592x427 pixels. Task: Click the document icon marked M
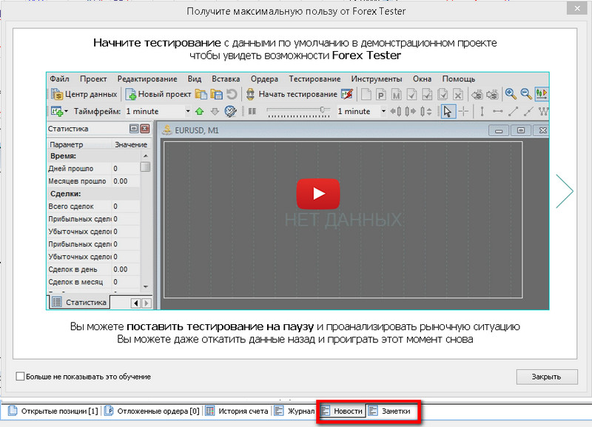[396, 94]
